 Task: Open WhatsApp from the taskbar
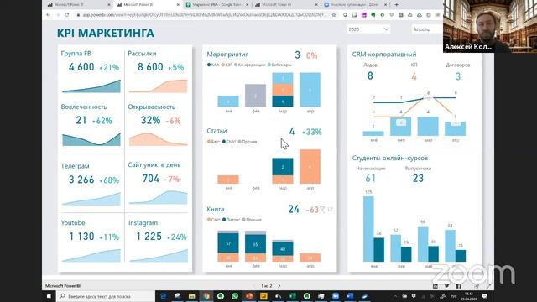click(235, 296)
